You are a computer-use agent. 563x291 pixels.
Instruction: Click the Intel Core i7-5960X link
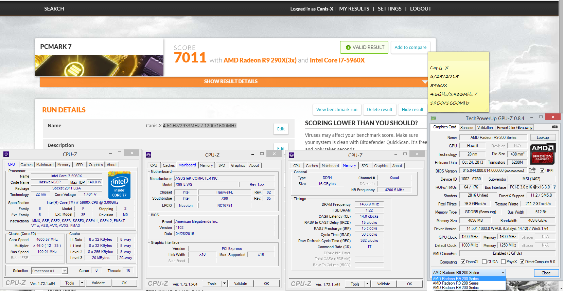point(337,60)
